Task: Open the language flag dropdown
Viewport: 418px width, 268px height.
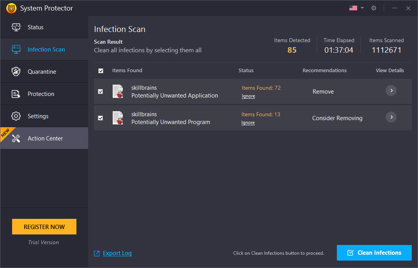Action: (356, 8)
